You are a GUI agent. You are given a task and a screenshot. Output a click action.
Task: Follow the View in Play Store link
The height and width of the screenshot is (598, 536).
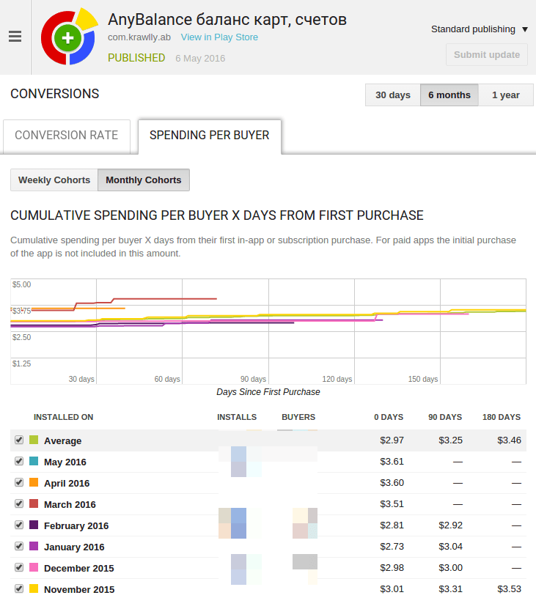pyautogui.click(x=219, y=37)
